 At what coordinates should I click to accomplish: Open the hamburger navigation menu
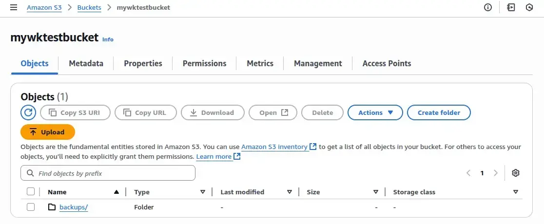14,7
